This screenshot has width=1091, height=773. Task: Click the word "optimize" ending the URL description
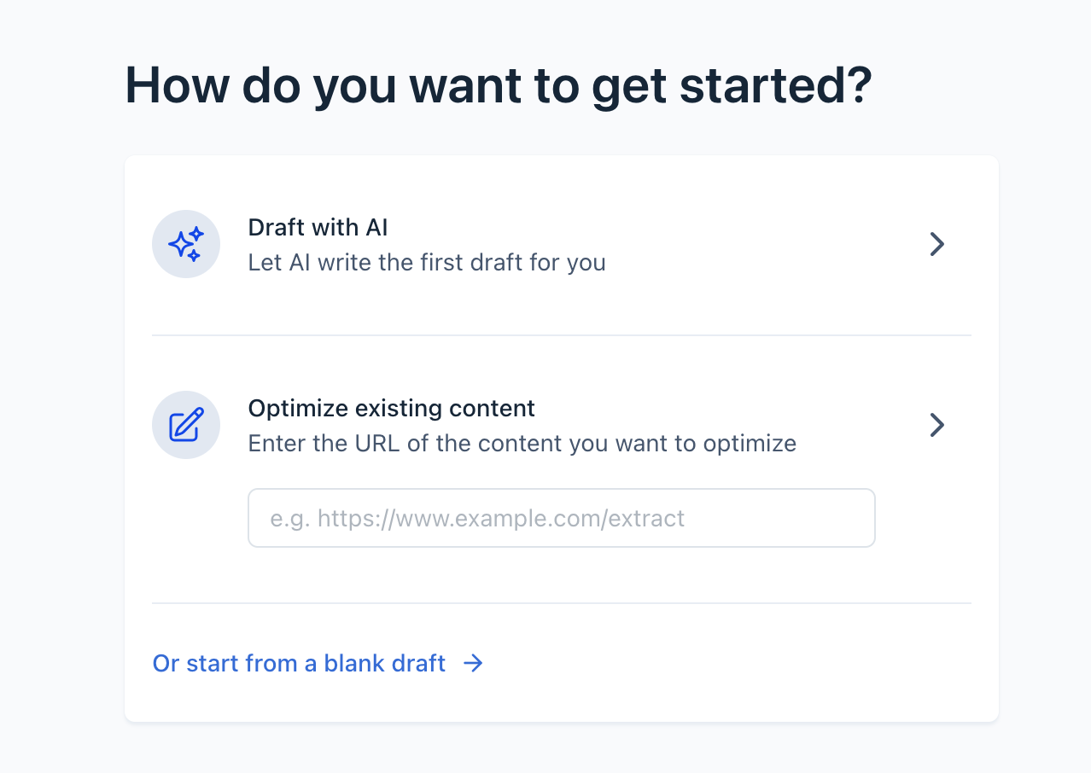click(750, 444)
